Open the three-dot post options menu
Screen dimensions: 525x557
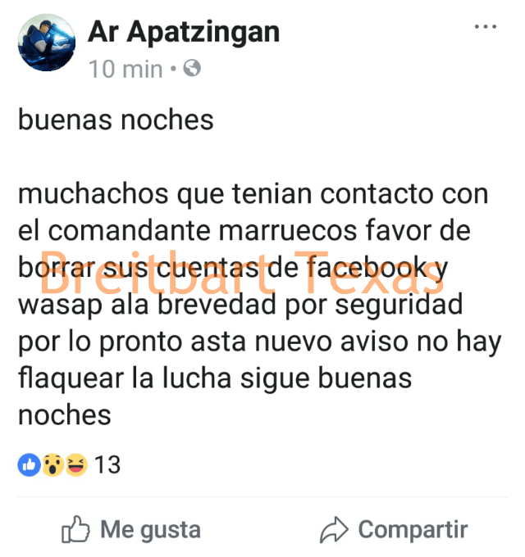486,26
